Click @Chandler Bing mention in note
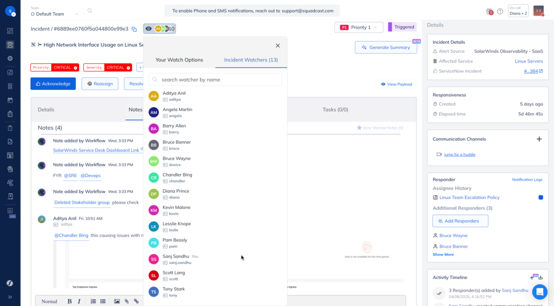The image size is (554, 306). pyautogui.click(x=71, y=235)
